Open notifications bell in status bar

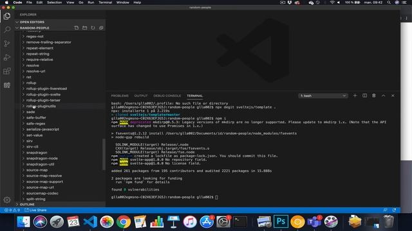click(394, 210)
